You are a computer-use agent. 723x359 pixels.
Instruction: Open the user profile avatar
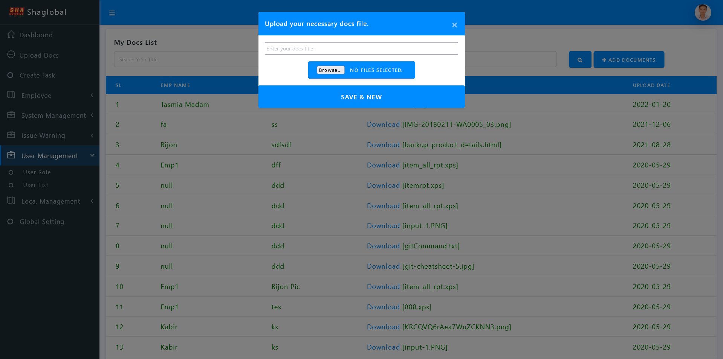[703, 12]
